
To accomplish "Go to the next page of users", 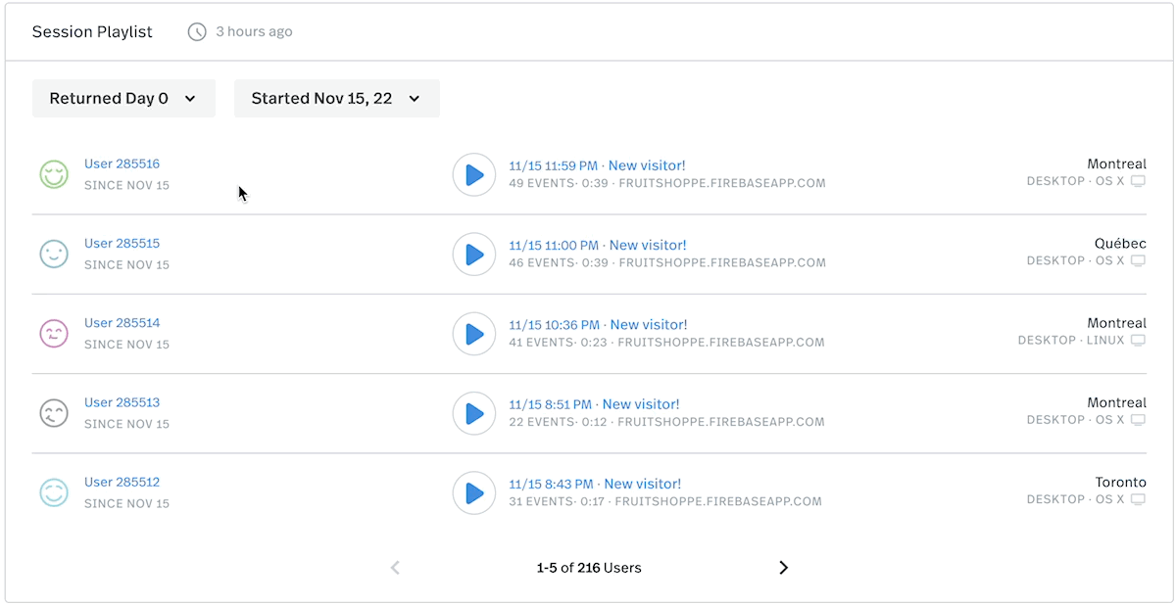I will tap(783, 568).
